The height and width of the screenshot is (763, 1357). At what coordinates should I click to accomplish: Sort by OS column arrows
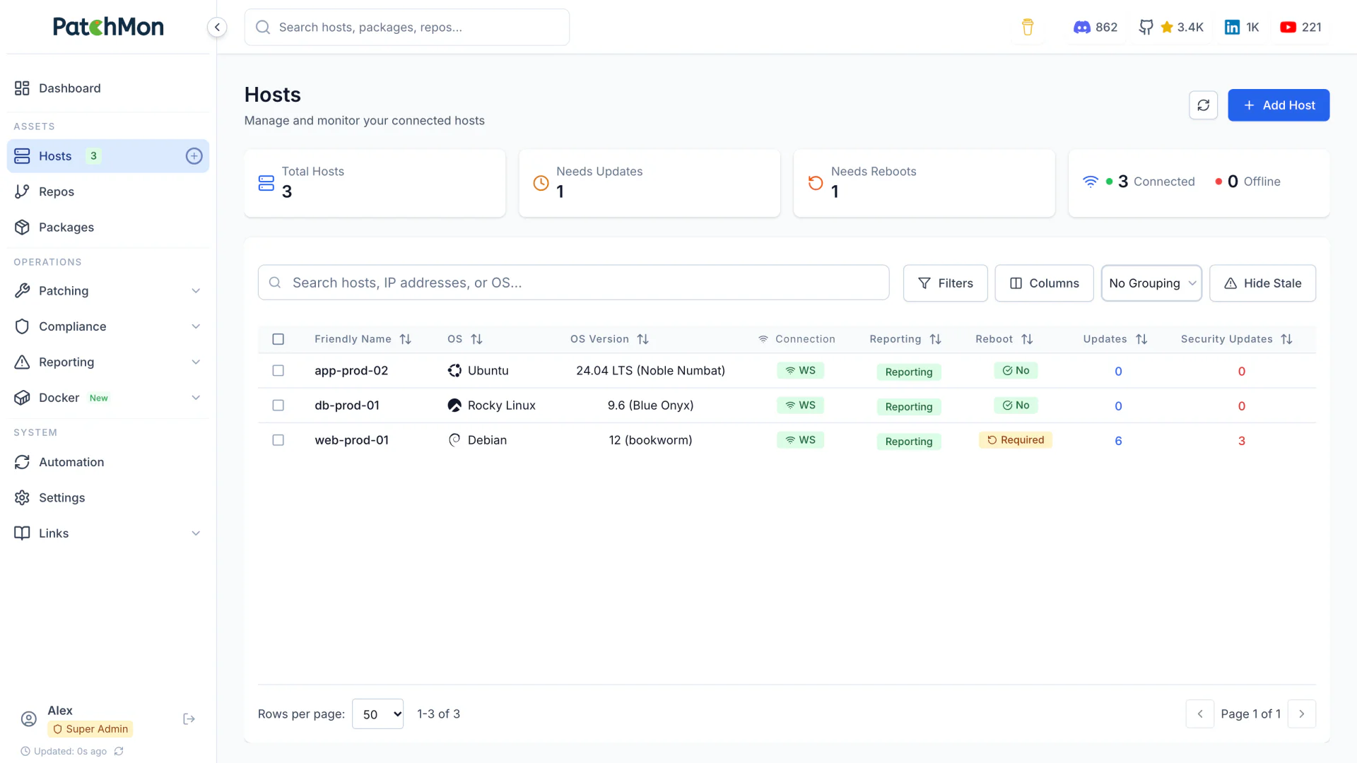[477, 339]
